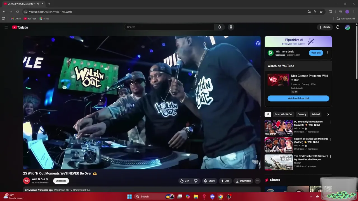The width and height of the screenshot is (358, 201).
Task: Open more actions next to Download
Action: [258, 181]
